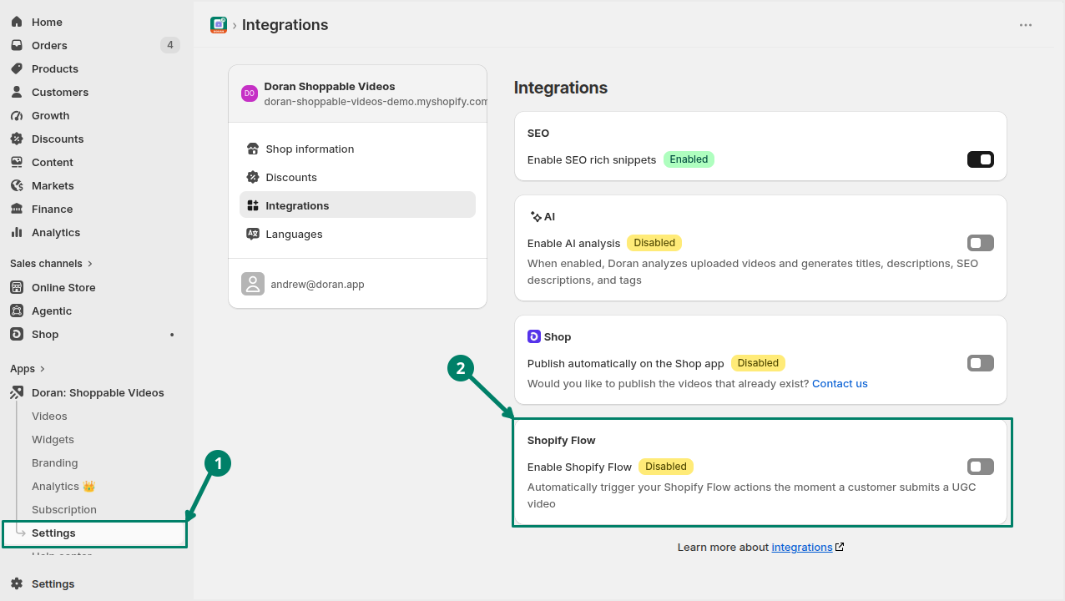This screenshot has height=601, width=1065.
Task: Click the Disabled badge beside Enable AI analysis
Action: 654,243
